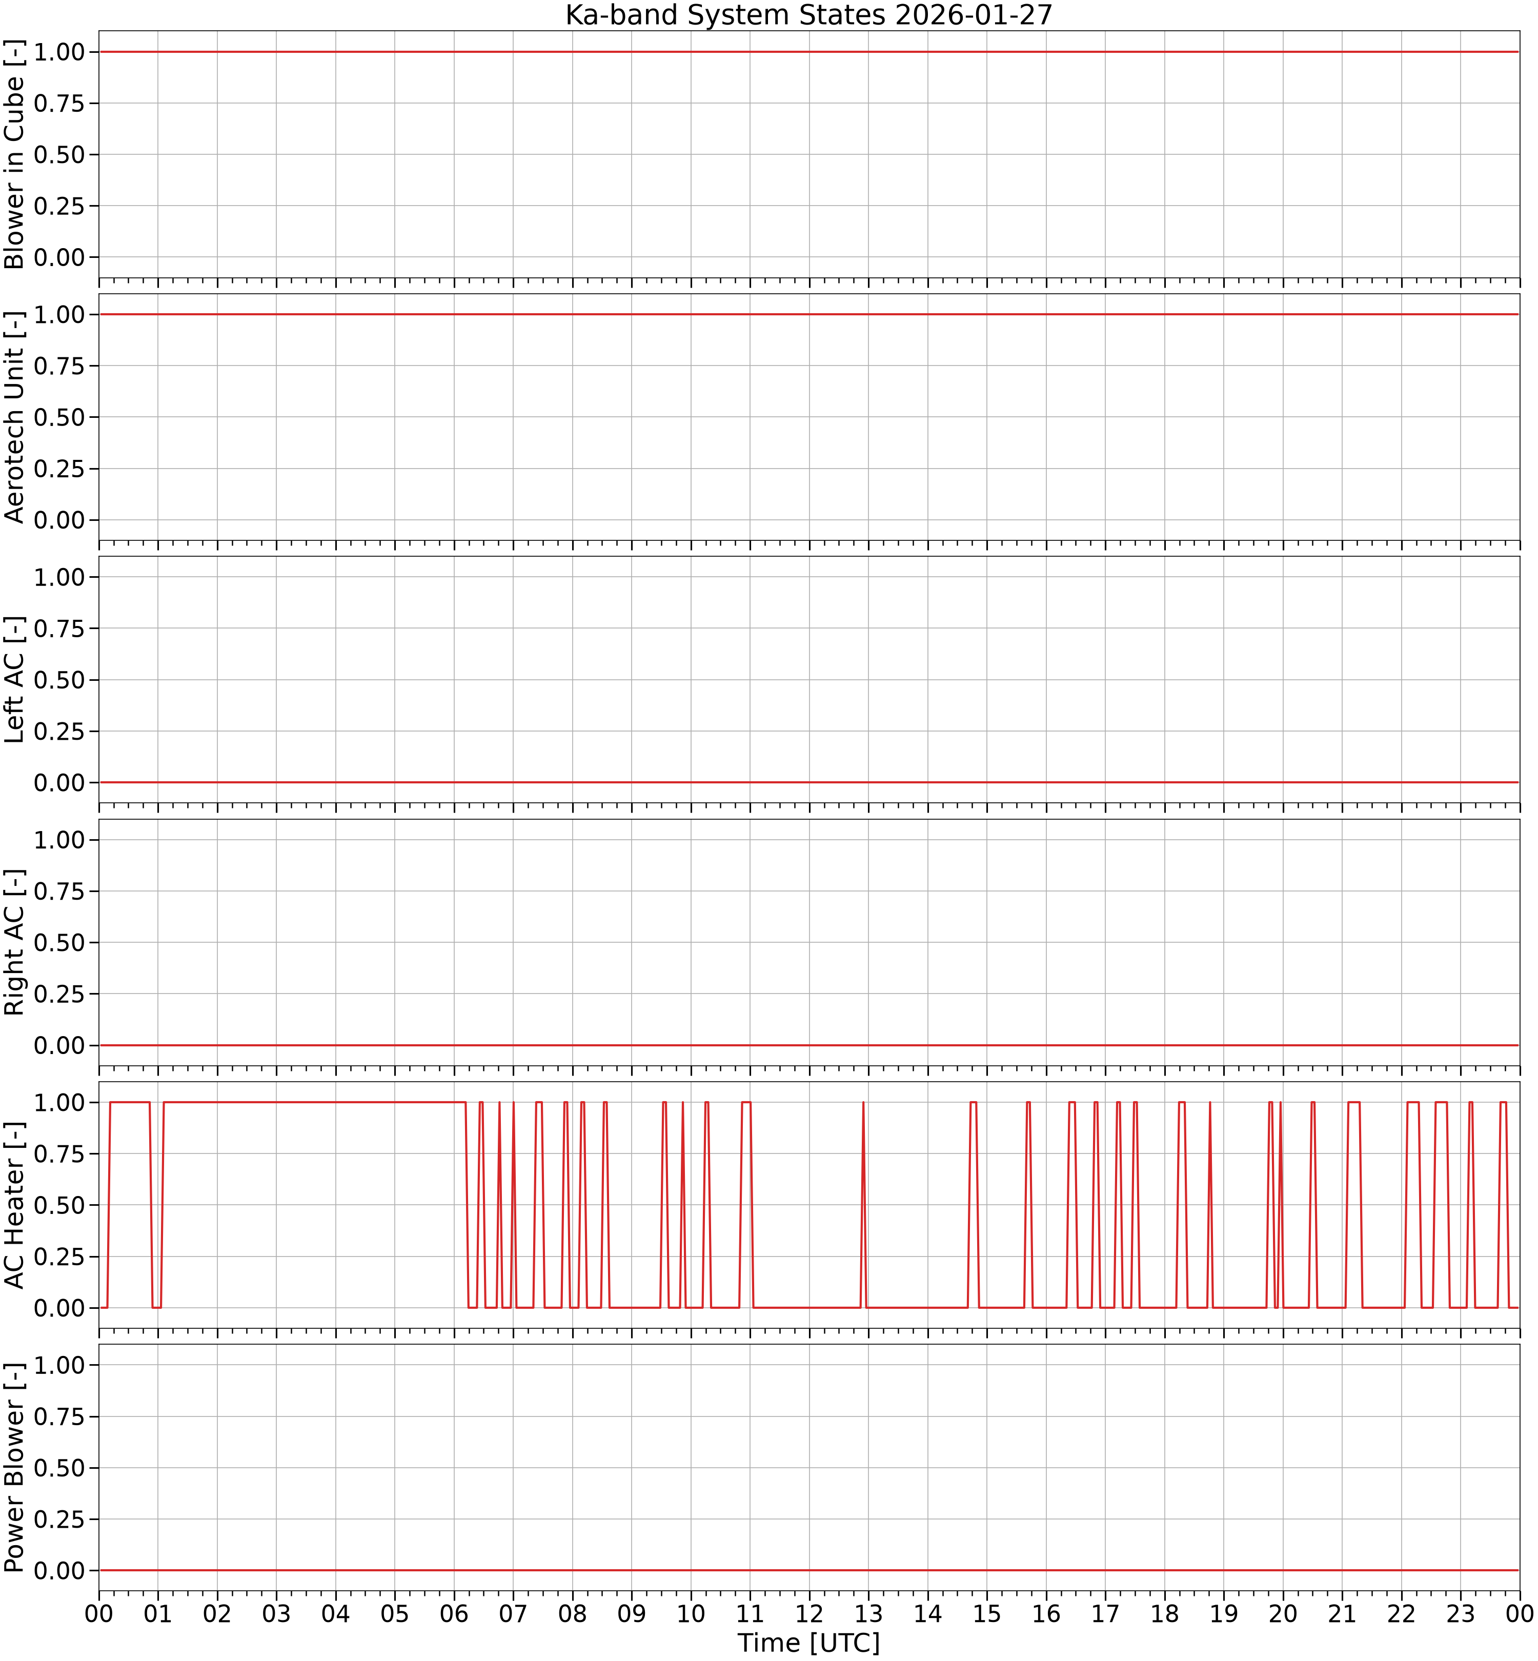
Task: Click the Power Blower axis label
Action: click(14, 1468)
